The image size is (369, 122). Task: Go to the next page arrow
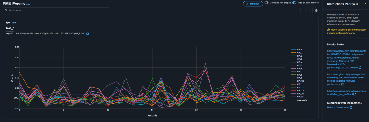pos(310,10)
